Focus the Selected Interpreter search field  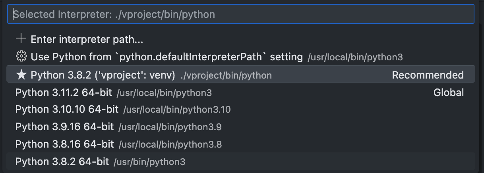[241, 14]
